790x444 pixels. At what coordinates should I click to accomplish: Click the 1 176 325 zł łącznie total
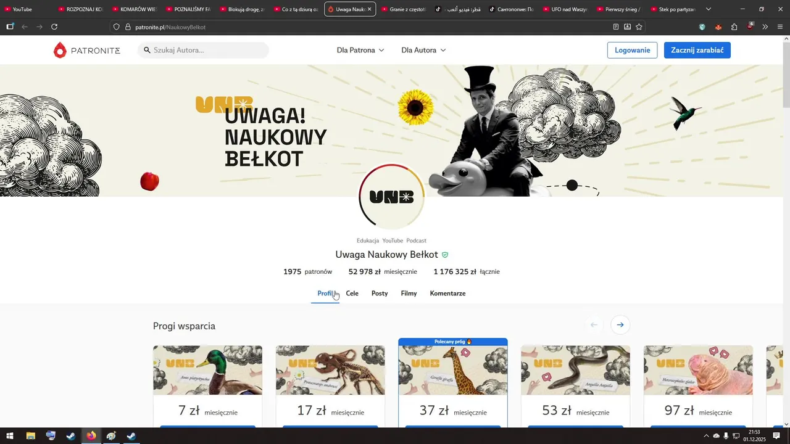click(x=467, y=272)
